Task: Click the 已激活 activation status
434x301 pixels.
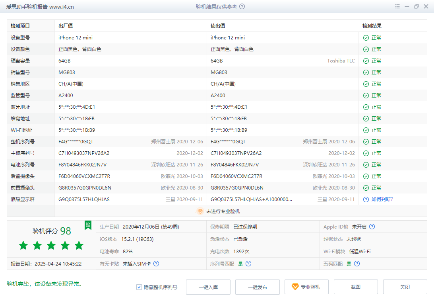Action: coord(240,239)
